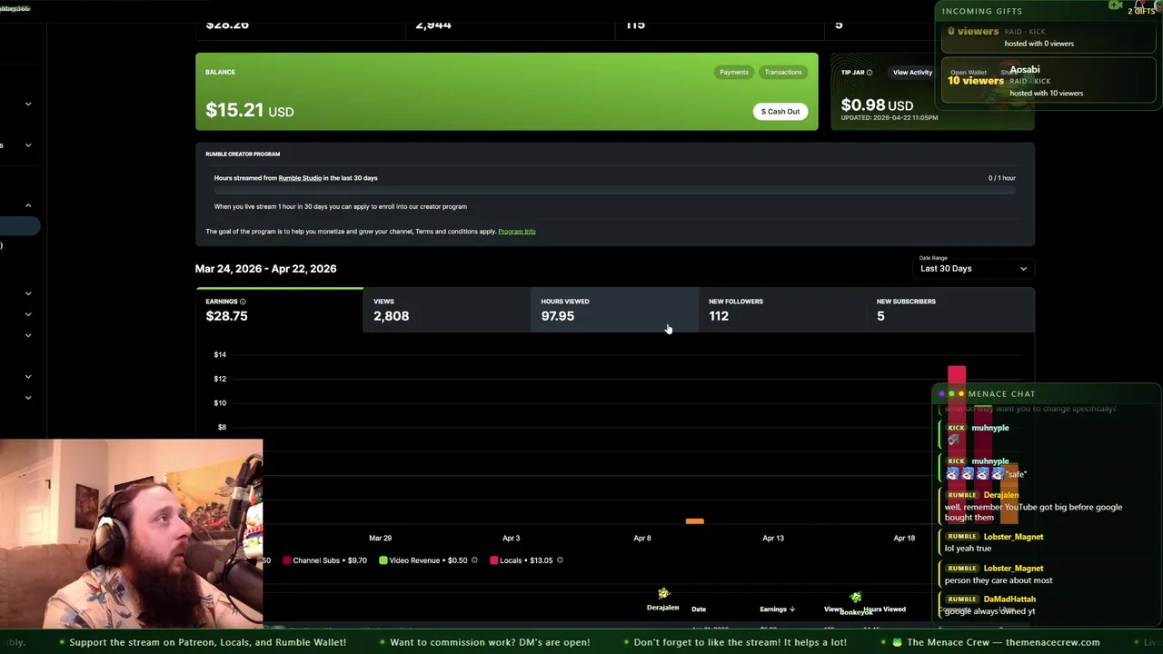Click the Apr 13 chart axis label

(773, 539)
